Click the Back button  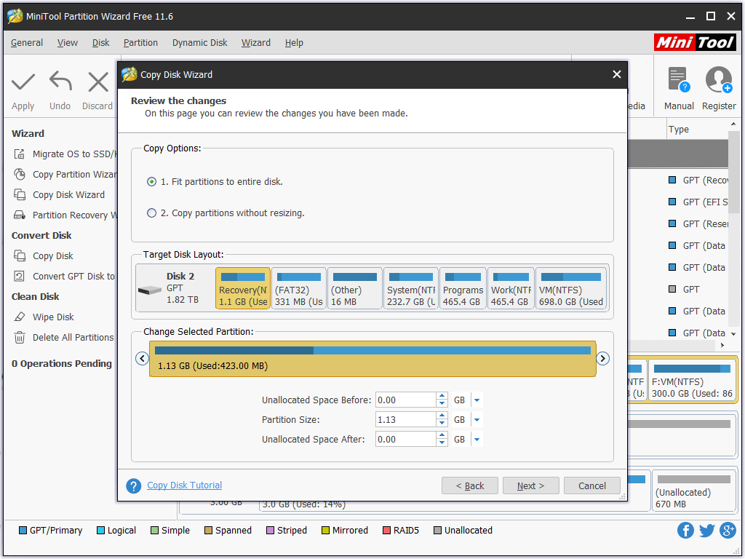(x=469, y=485)
